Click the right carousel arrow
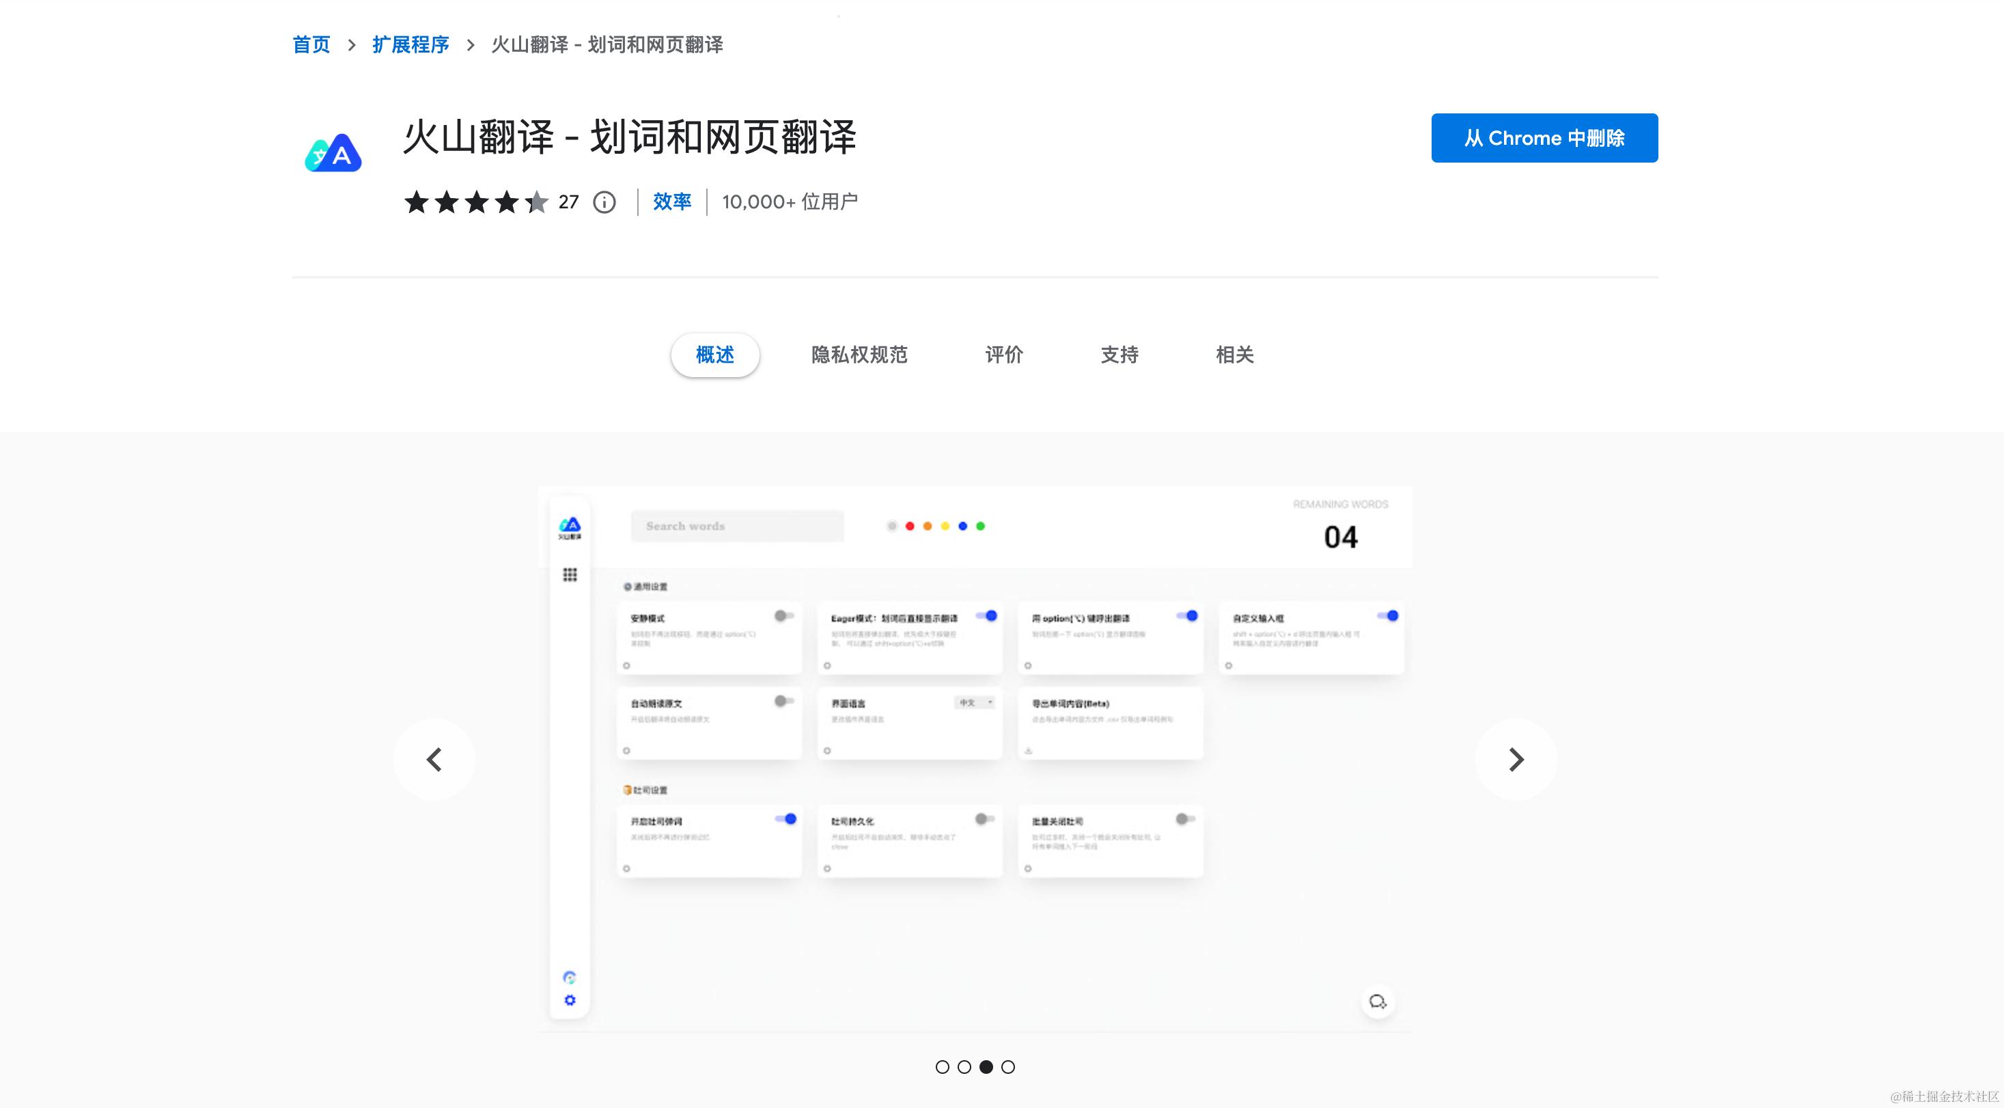Screen dimensions: 2004x1108 [1516, 759]
